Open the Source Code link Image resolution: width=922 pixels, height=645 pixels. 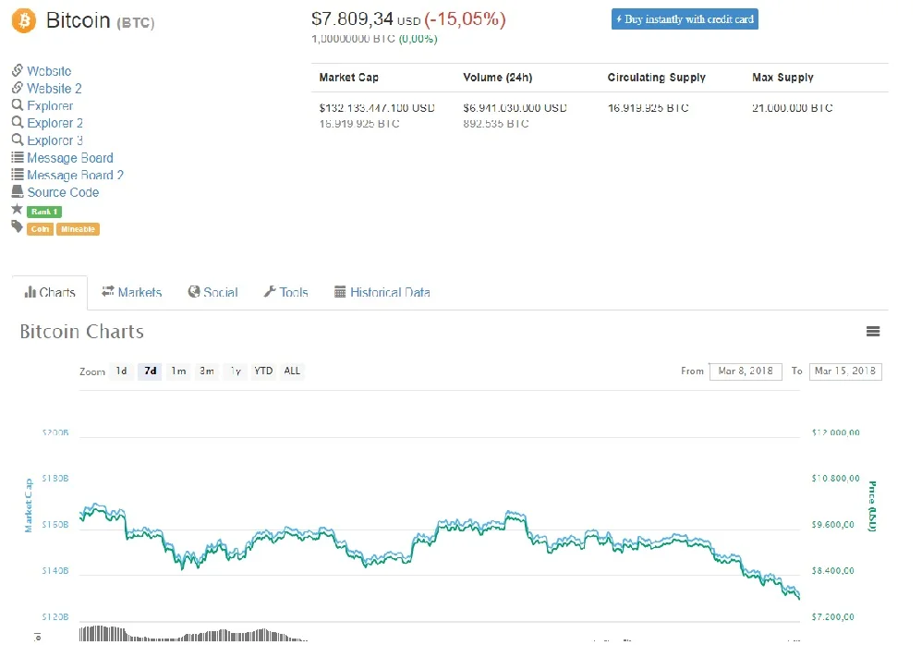(x=63, y=192)
